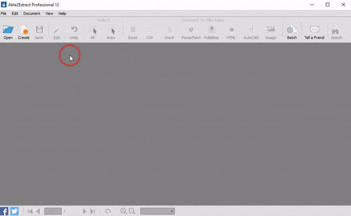Click the Save disk icon
Screen dimensions: 351x216
pyautogui.click(x=39, y=30)
